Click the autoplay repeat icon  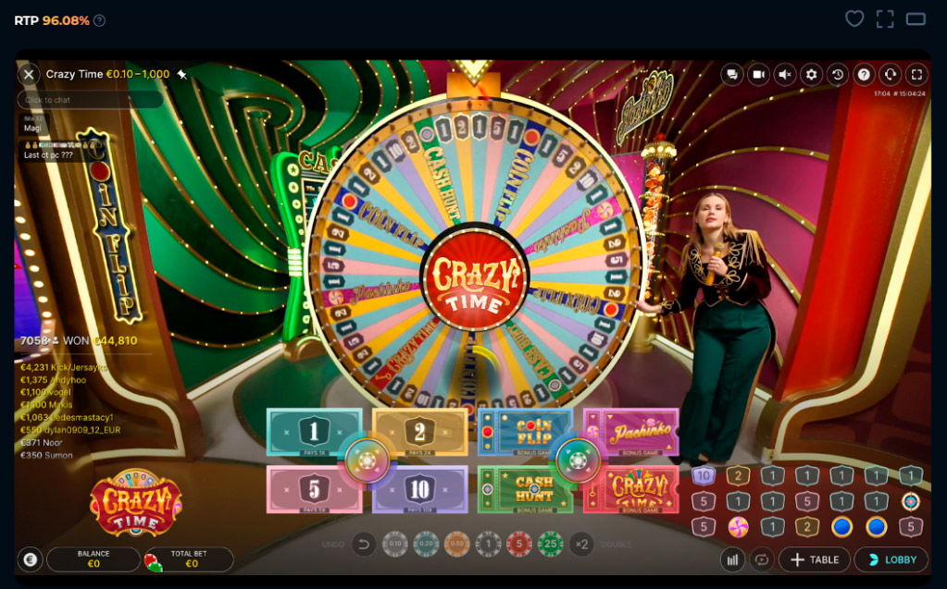(x=762, y=559)
